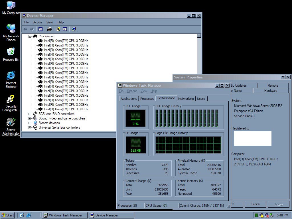
Task: Click the Windows Task Manager taskbar button
Action: pos(65,215)
